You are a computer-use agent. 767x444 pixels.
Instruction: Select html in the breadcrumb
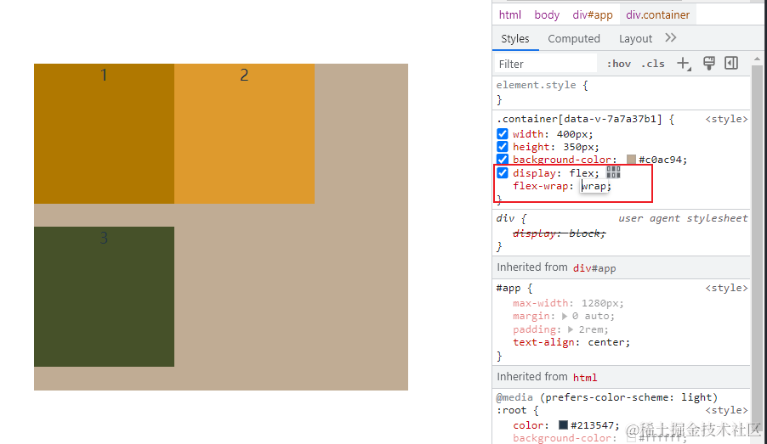coord(509,14)
